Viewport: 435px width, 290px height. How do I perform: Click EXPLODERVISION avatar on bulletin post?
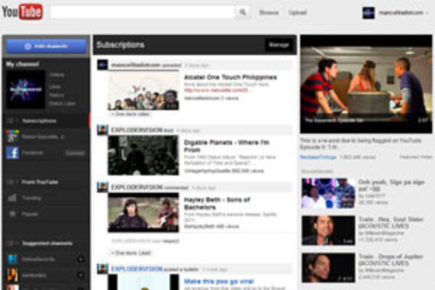pos(102,269)
